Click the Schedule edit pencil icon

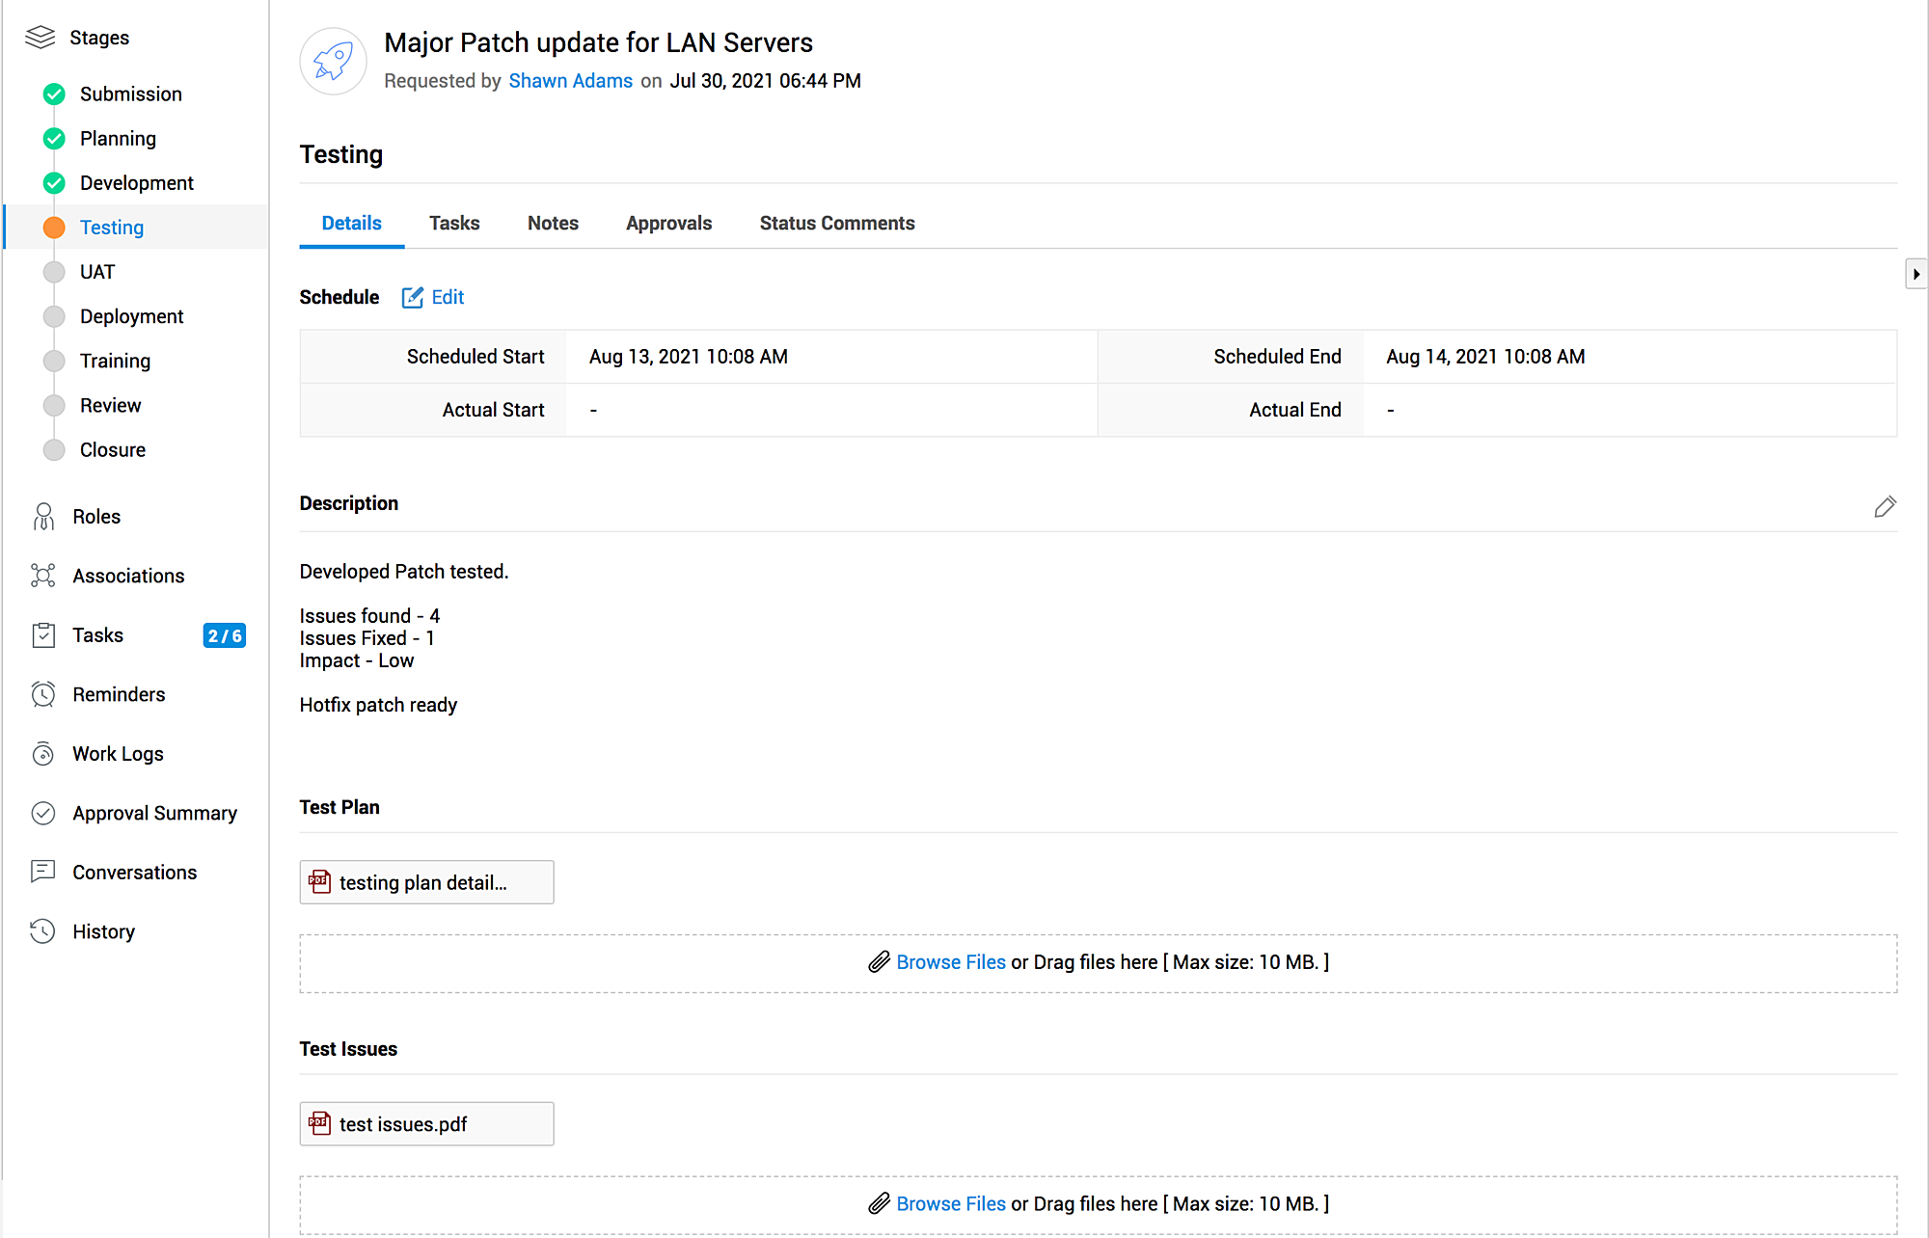[x=413, y=297]
